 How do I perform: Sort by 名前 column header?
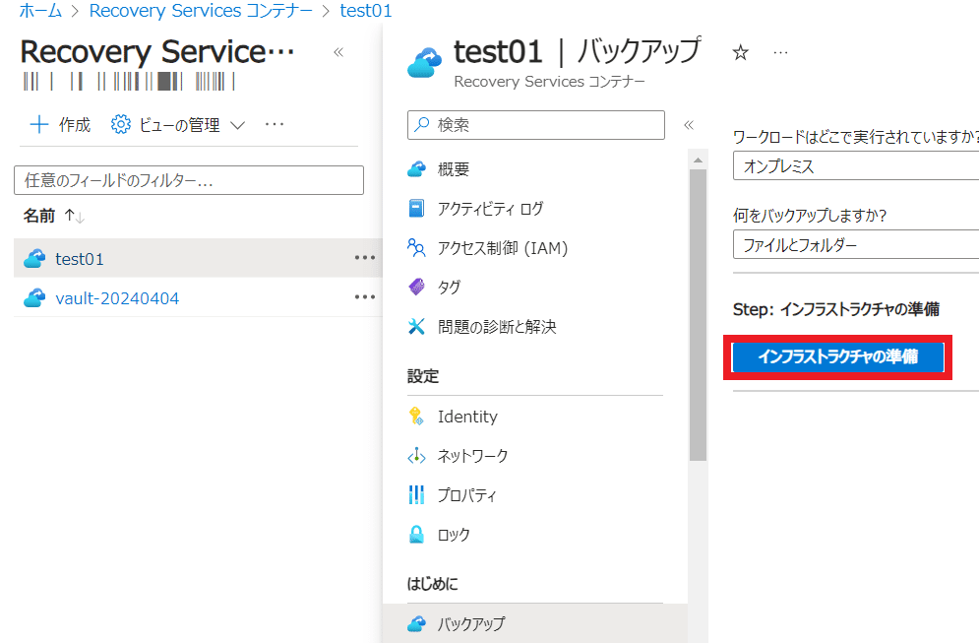tap(39, 217)
